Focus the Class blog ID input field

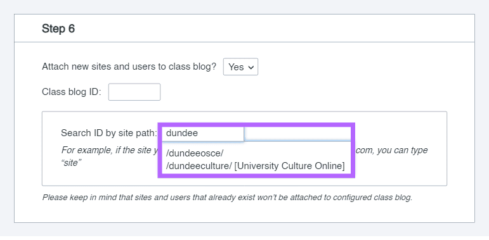click(x=134, y=92)
